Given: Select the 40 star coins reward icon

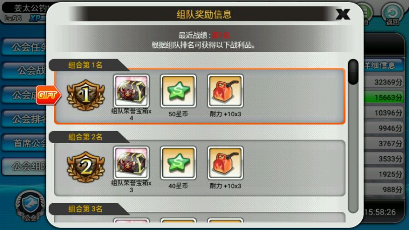Looking at the screenshot, I should [x=178, y=163].
